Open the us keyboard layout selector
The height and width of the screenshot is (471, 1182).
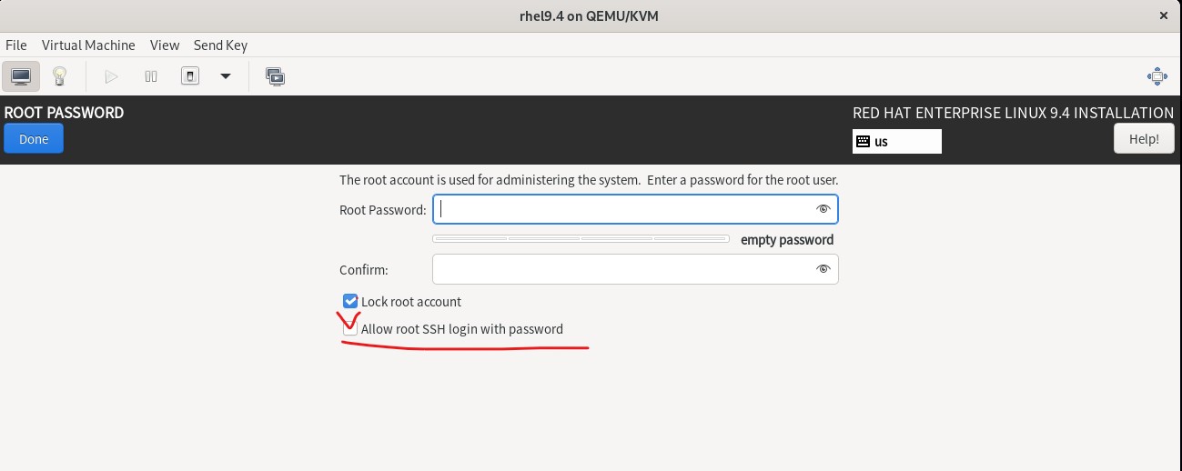coord(897,141)
